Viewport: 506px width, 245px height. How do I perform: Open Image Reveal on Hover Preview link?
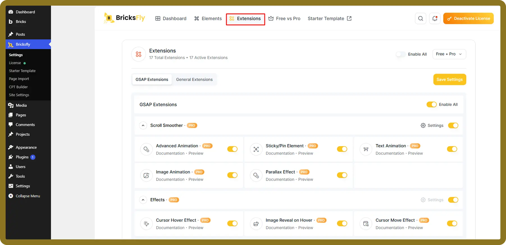coord(306,228)
